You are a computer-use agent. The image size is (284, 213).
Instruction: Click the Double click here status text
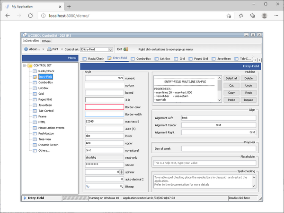click(239, 198)
